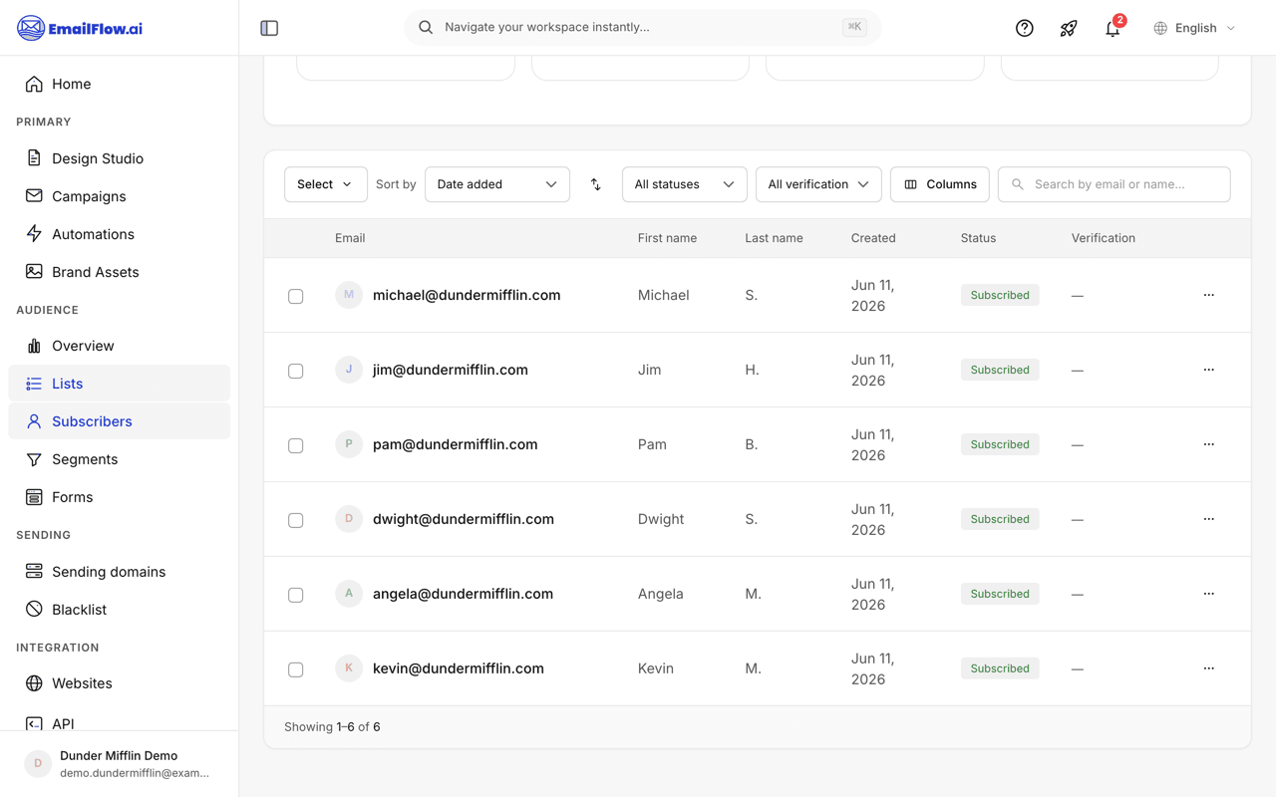Open API integration page
Screen dimensions: 1276x797
[120, 723]
